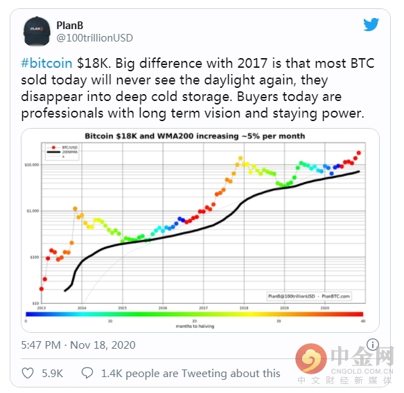Open the embedded Bitcoin chart image
Viewport: 404px width, 393px height.
(200, 230)
